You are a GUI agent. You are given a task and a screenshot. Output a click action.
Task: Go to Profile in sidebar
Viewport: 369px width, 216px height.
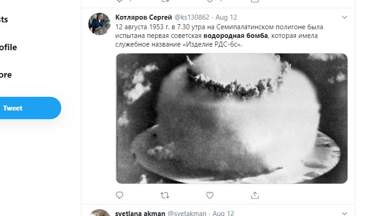tap(8, 47)
